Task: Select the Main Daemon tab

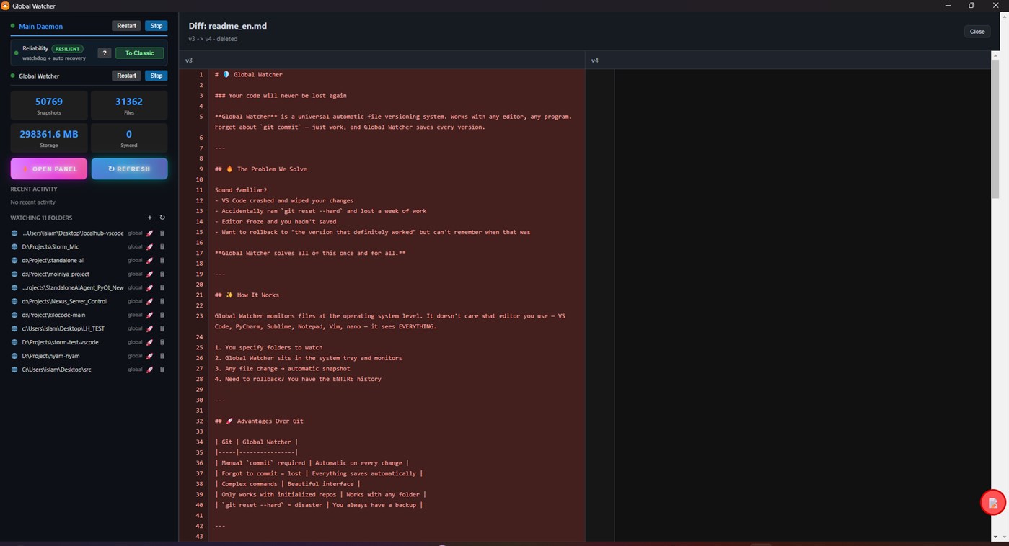Action: [x=40, y=26]
